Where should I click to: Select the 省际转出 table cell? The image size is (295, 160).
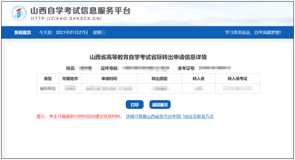[x=48, y=89]
